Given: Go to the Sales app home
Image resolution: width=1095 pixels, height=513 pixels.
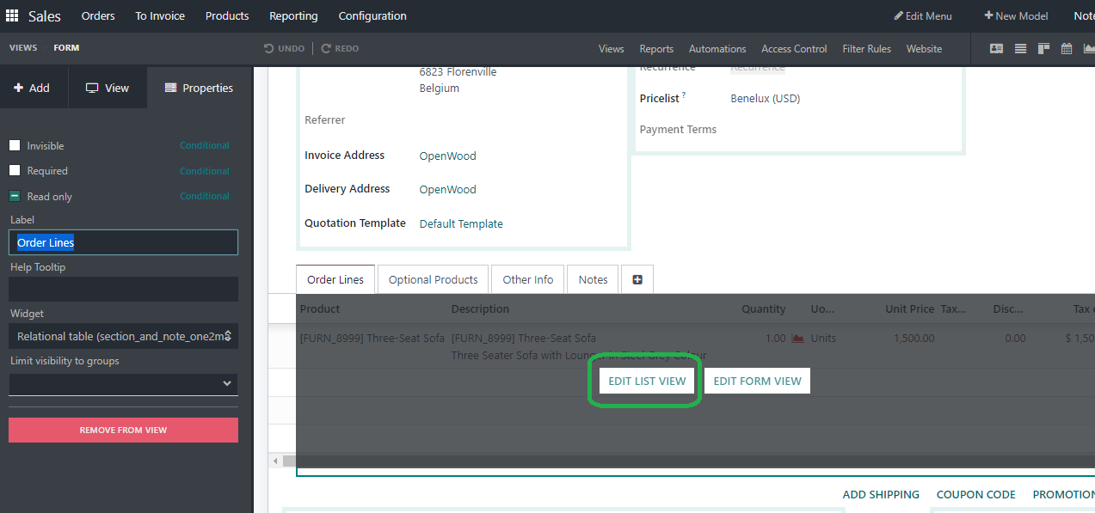Looking at the screenshot, I should [45, 16].
